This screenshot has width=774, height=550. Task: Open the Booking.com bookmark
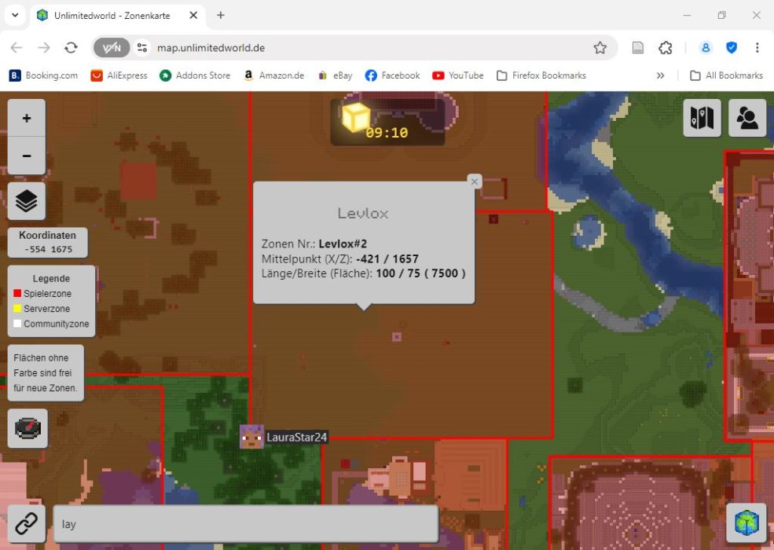pyautogui.click(x=43, y=75)
